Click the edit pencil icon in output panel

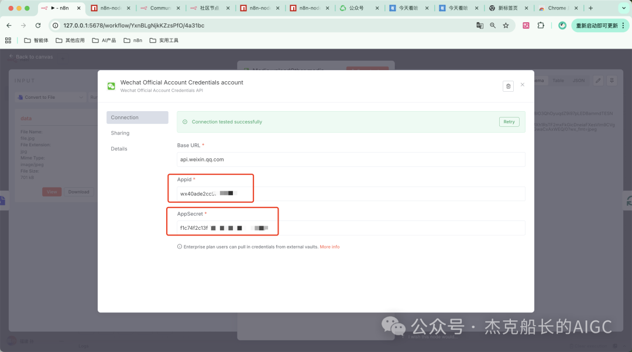pyautogui.click(x=598, y=81)
